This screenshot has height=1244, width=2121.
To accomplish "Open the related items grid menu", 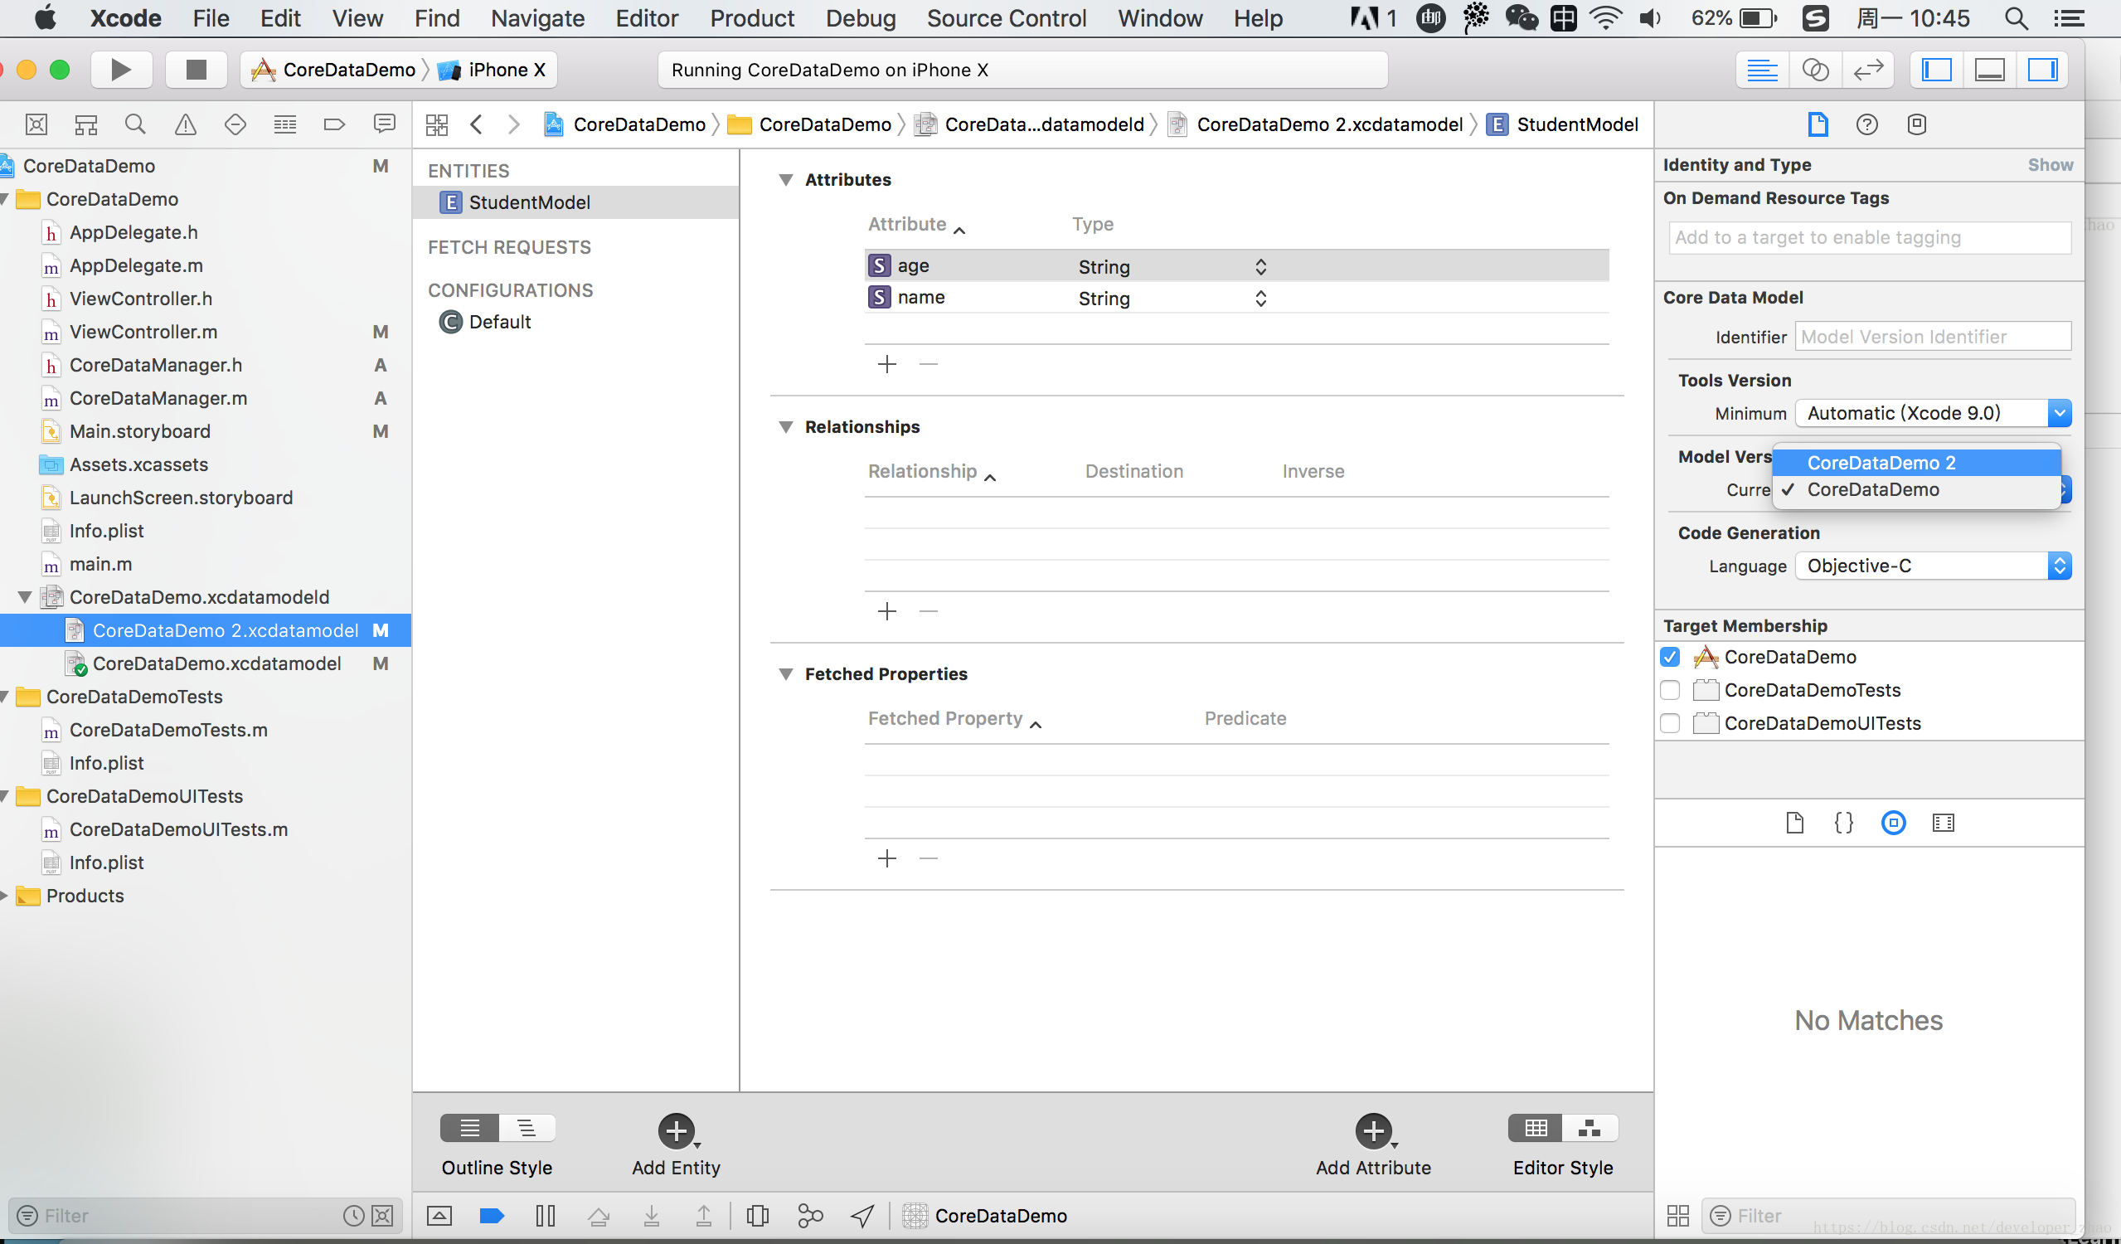I will [x=437, y=124].
